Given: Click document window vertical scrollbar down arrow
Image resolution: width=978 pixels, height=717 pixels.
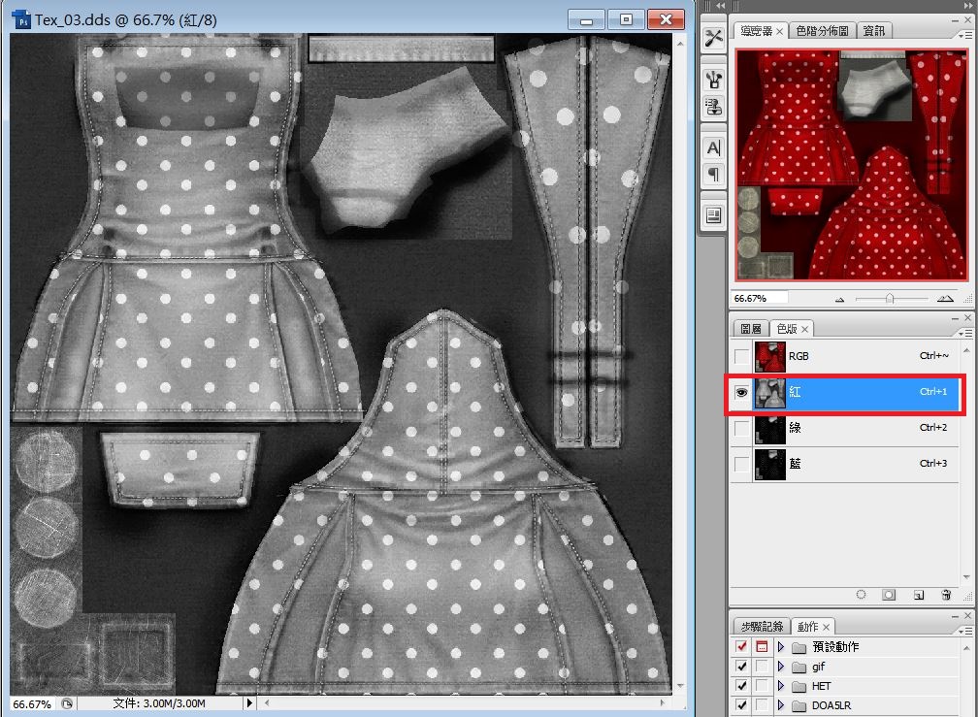Looking at the screenshot, I should click(680, 687).
